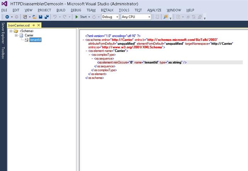The image size is (248, 171).
Task: Click the tenantId field element icon
Action: coord(27,40)
